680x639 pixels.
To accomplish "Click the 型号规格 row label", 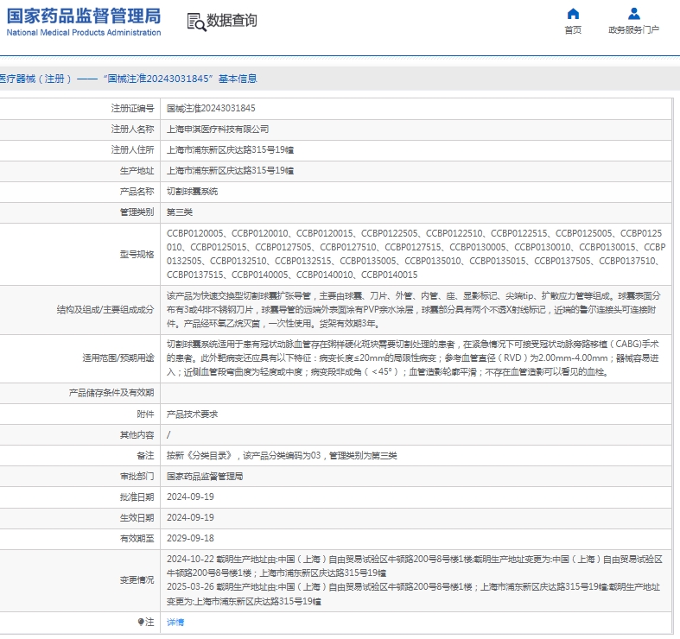I will (137, 254).
